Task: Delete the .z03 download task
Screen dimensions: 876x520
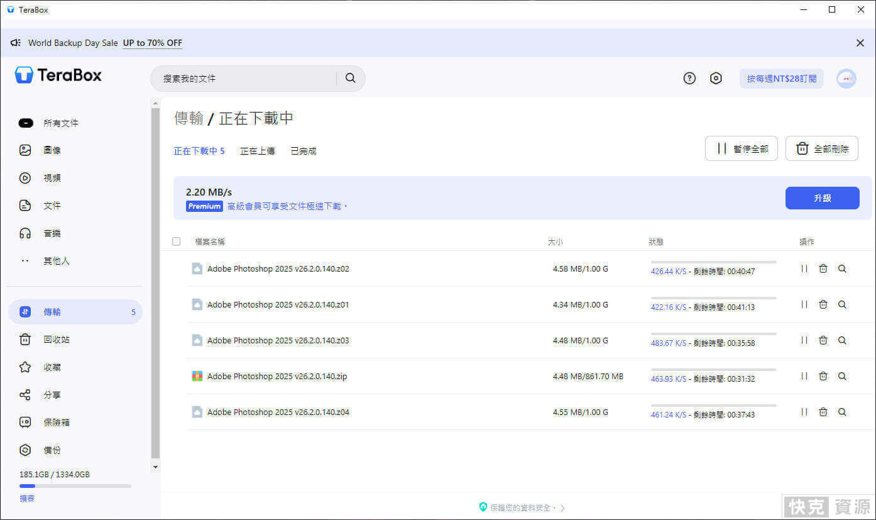Action: pos(823,340)
